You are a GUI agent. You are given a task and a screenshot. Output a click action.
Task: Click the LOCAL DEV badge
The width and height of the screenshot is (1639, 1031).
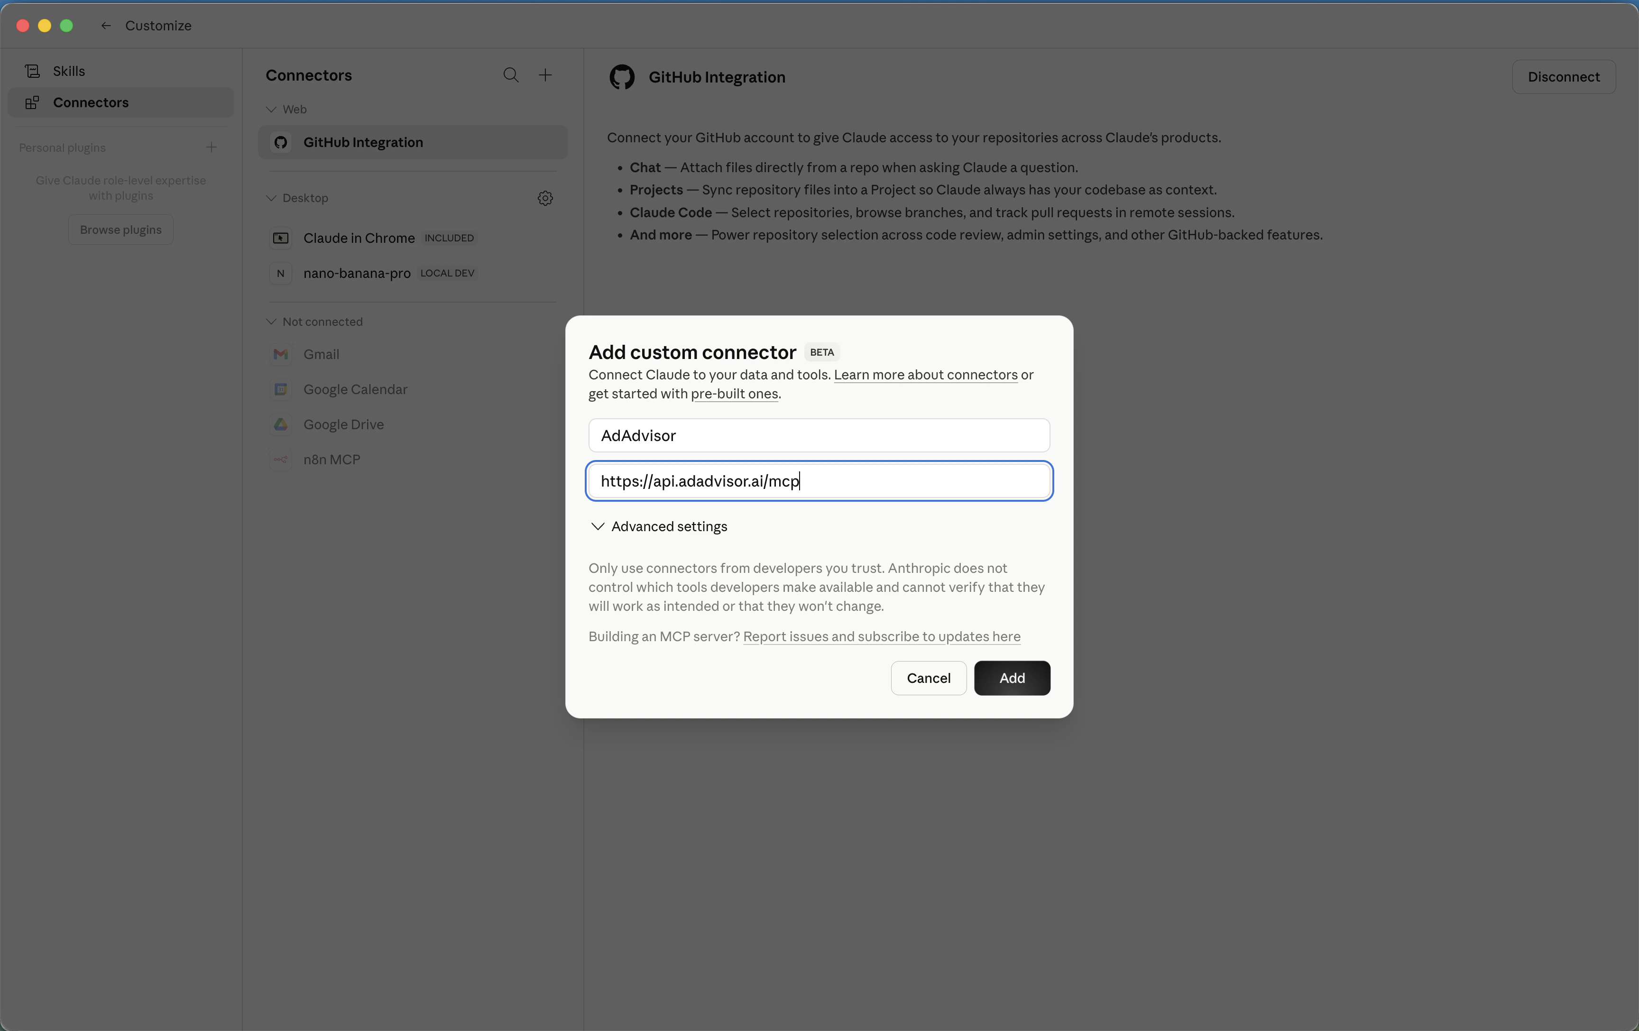pos(447,273)
